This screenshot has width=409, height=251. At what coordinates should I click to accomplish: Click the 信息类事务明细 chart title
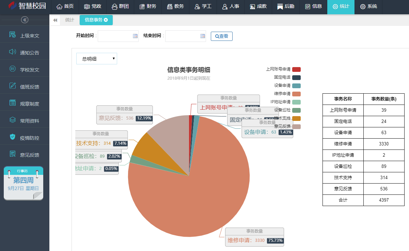[189, 70]
